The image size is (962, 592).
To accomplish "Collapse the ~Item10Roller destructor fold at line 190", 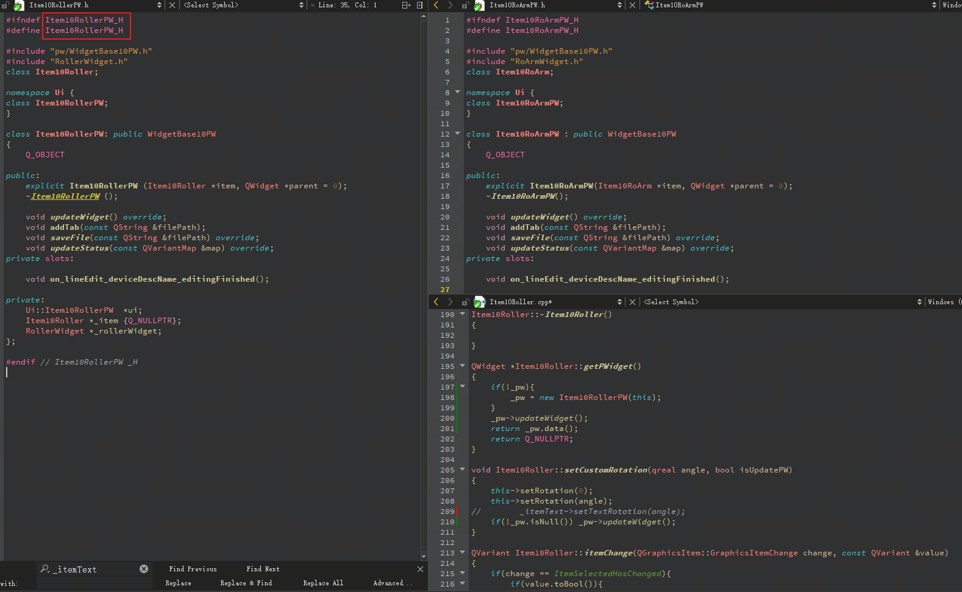I will tap(463, 314).
